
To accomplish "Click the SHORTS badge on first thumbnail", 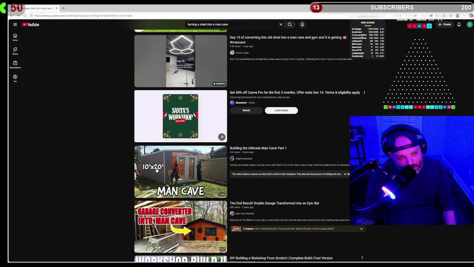I will tap(219, 84).
